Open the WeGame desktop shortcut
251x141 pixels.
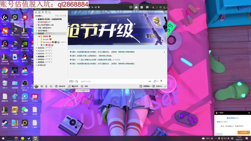point(5,45)
